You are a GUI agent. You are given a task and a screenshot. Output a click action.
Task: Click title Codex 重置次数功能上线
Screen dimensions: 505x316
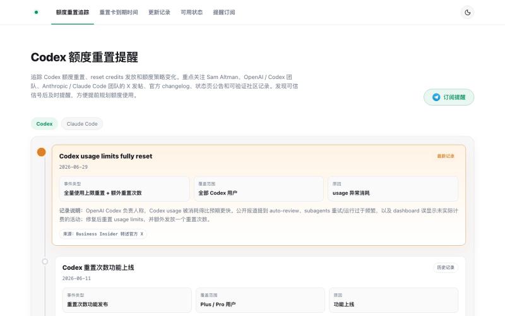98,267
